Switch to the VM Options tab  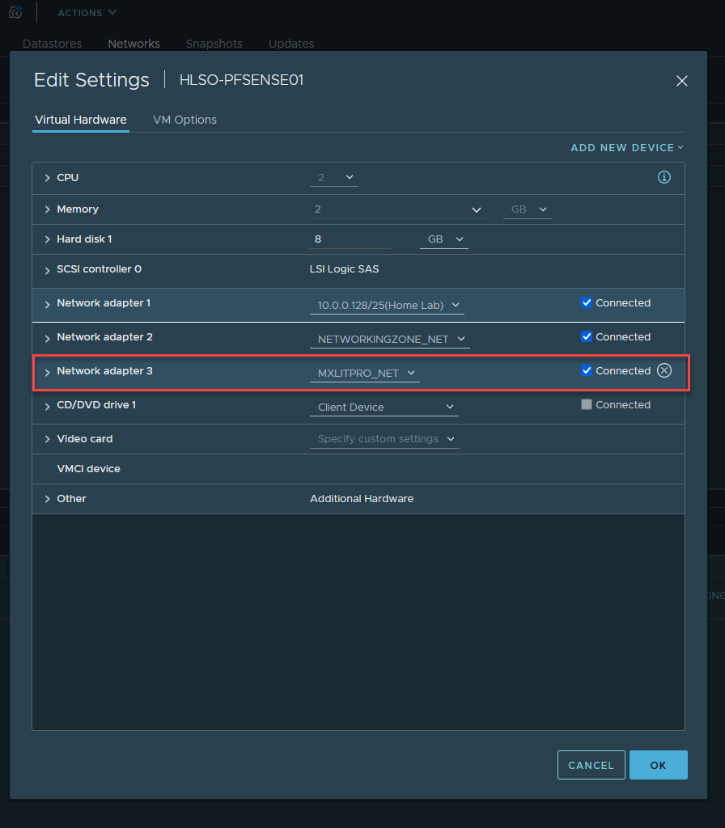click(x=184, y=120)
